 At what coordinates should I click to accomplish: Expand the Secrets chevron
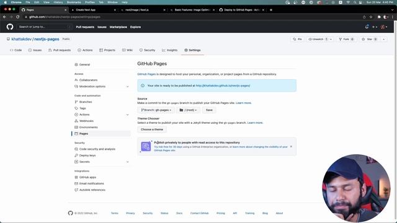click(x=127, y=162)
